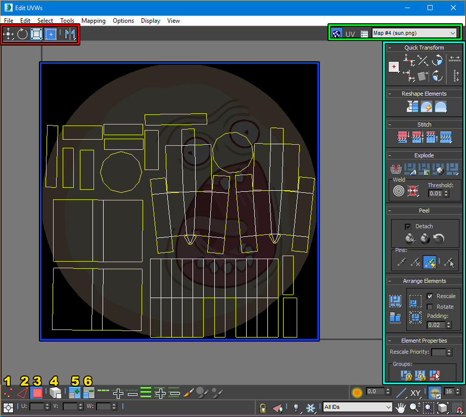
Task: Switch to Vertex sub-object mode
Action: click(8, 392)
